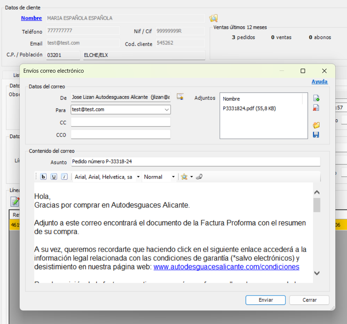The image size is (347, 324).
Task: Add a new attachment file
Action: [x=316, y=98]
